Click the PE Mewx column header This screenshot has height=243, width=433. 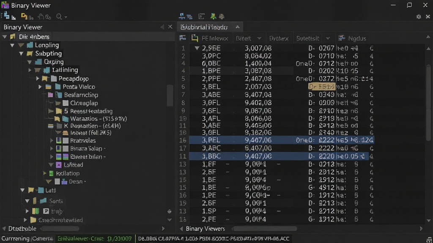point(215,38)
